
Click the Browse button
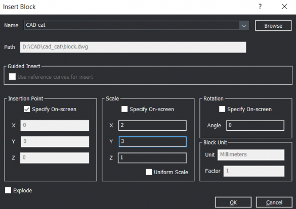273,26
